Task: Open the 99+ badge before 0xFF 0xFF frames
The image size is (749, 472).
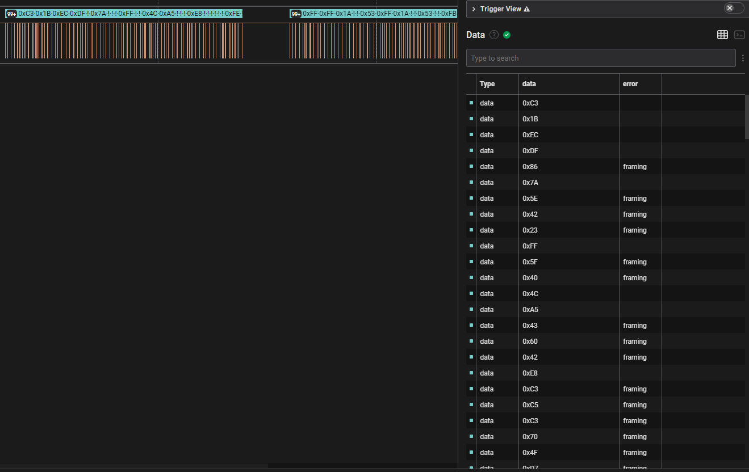Action: tap(295, 14)
